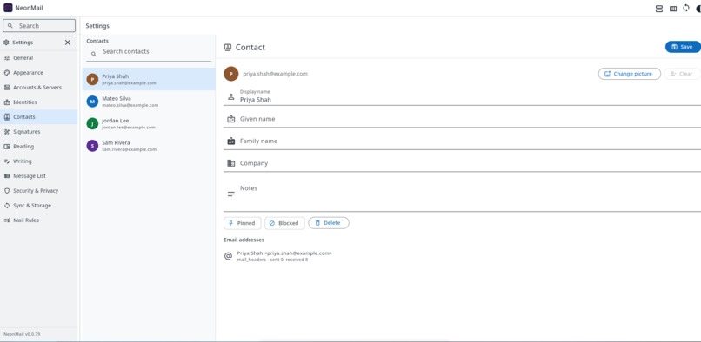
Task: Open Writing settings
Action: 39,161
